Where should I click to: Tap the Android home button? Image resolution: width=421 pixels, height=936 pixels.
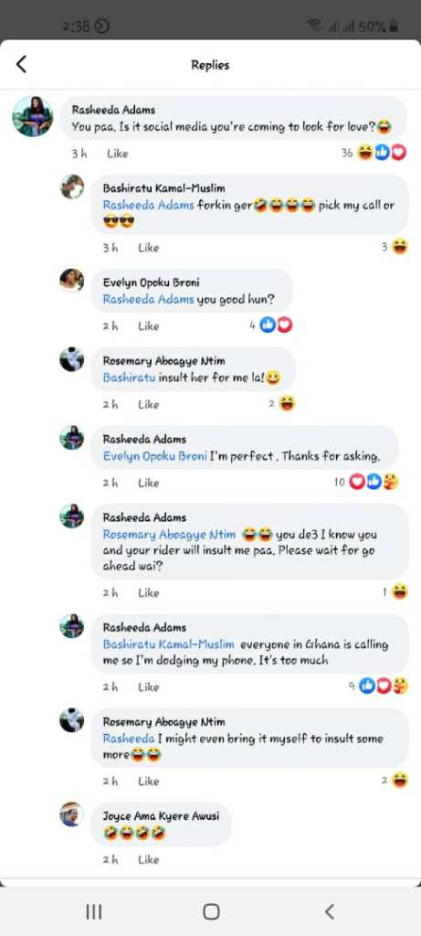pyautogui.click(x=211, y=911)
